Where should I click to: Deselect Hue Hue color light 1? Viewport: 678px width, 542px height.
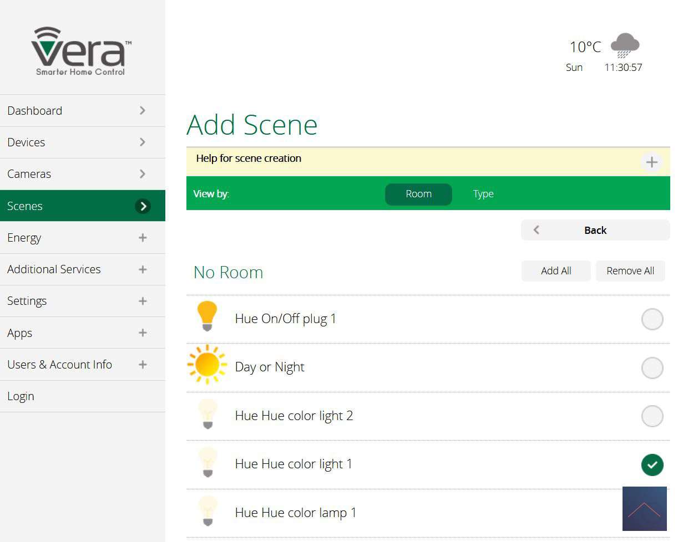click(652, 464)
